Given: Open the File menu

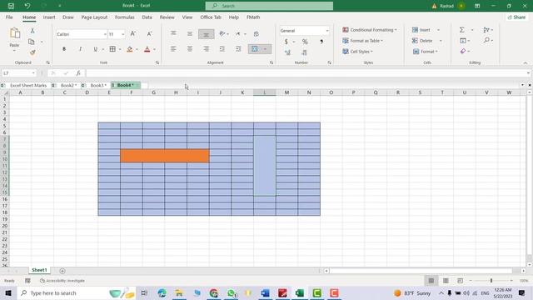Looking at the screenshot, I should (x=9, y=17).
